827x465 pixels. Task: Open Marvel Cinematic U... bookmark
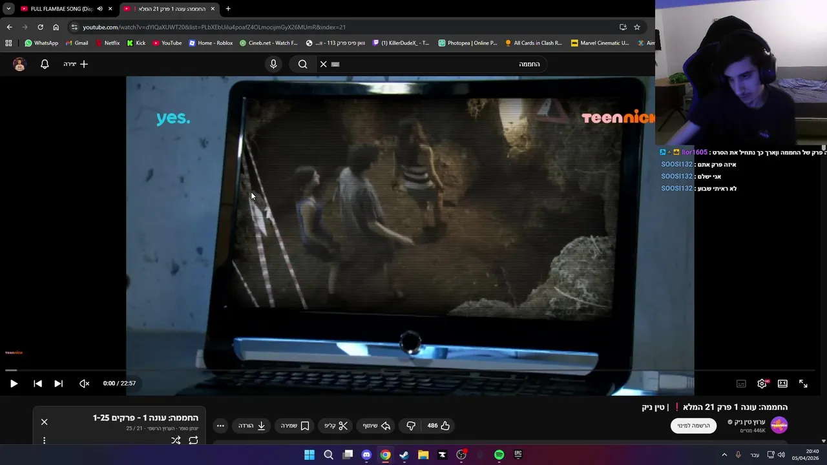coord(600,43)
